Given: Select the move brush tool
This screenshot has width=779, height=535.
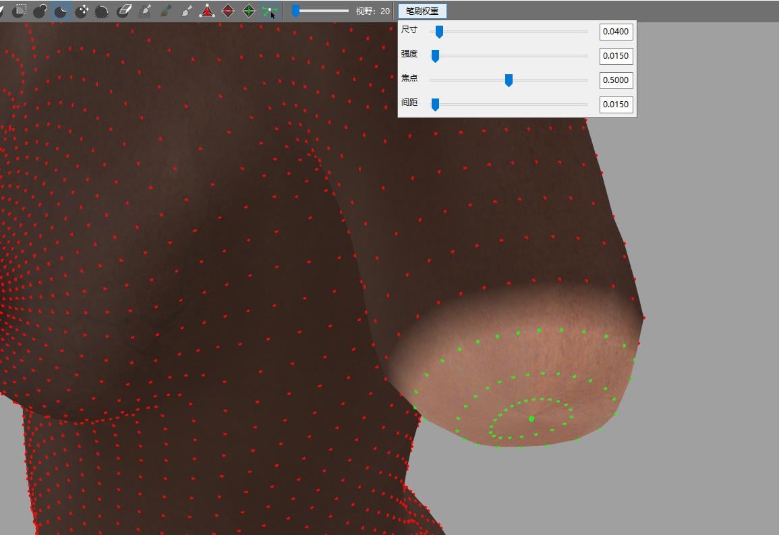Looking at the screenshot, I should click(82, 11).
